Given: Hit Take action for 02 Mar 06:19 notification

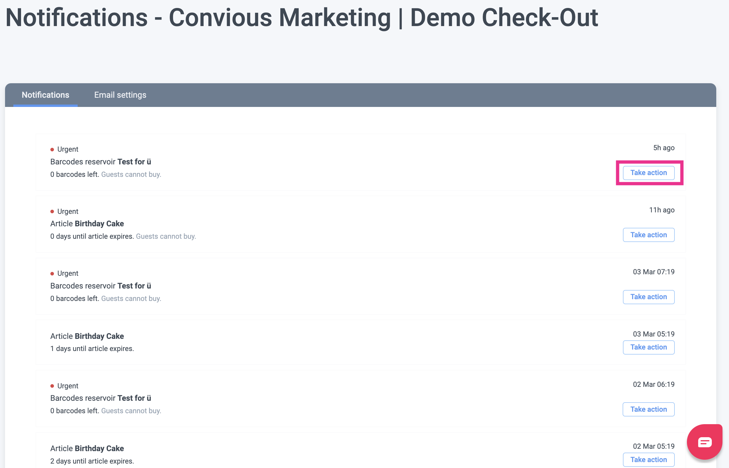Looking at the screenshot, I should (648, 409).
